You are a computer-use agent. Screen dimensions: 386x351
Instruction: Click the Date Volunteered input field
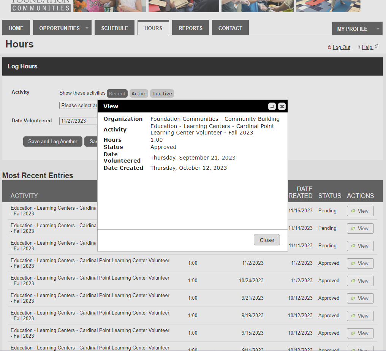coord(78,121)
